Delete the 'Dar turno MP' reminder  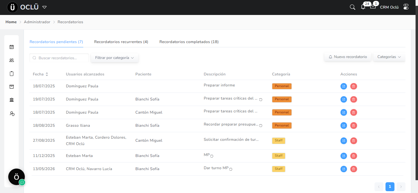pyautogui.click(x=354, y=169)
